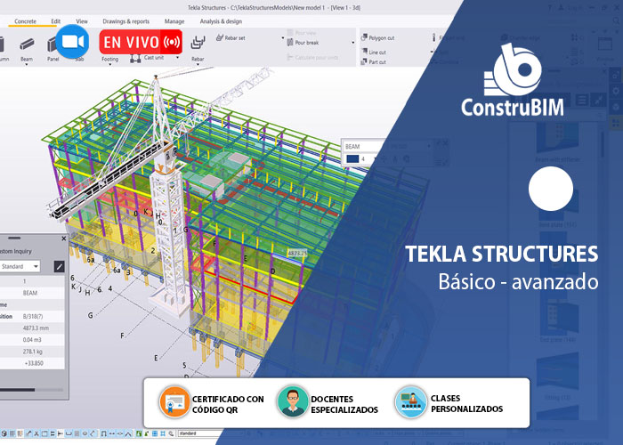
Task: Toggle the first 3D cube selection switch
Action: coord(4,433)
